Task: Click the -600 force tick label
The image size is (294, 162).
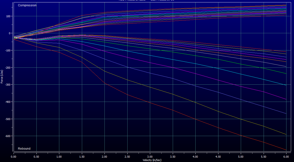Action: [x=8, y=136]
